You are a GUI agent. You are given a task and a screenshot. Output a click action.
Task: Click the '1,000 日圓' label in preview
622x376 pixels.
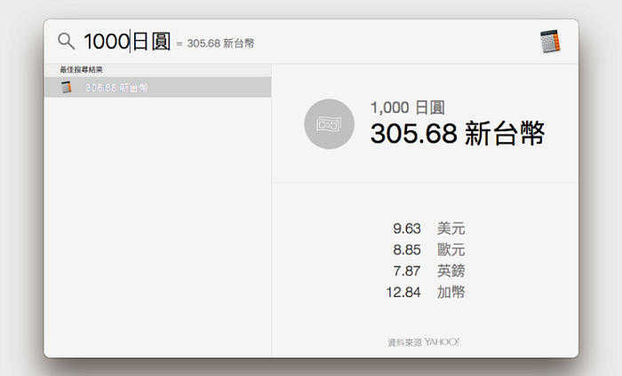(407, 107)
